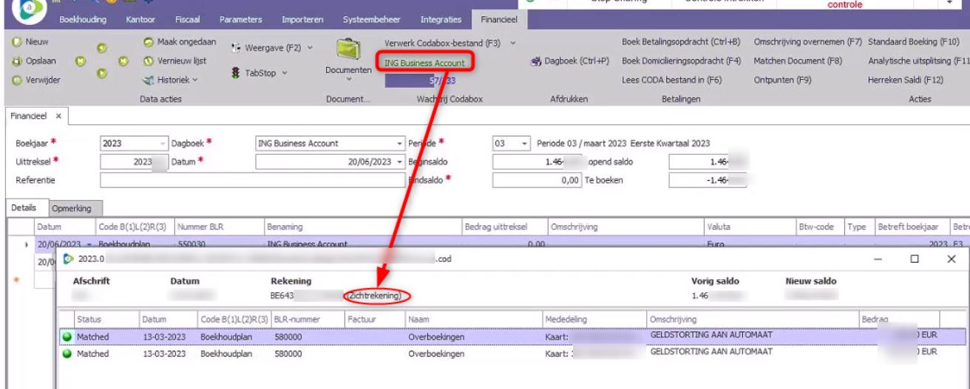Click into the Referentie input field
This screenshot has height=389, width=970.
[251, 179]
